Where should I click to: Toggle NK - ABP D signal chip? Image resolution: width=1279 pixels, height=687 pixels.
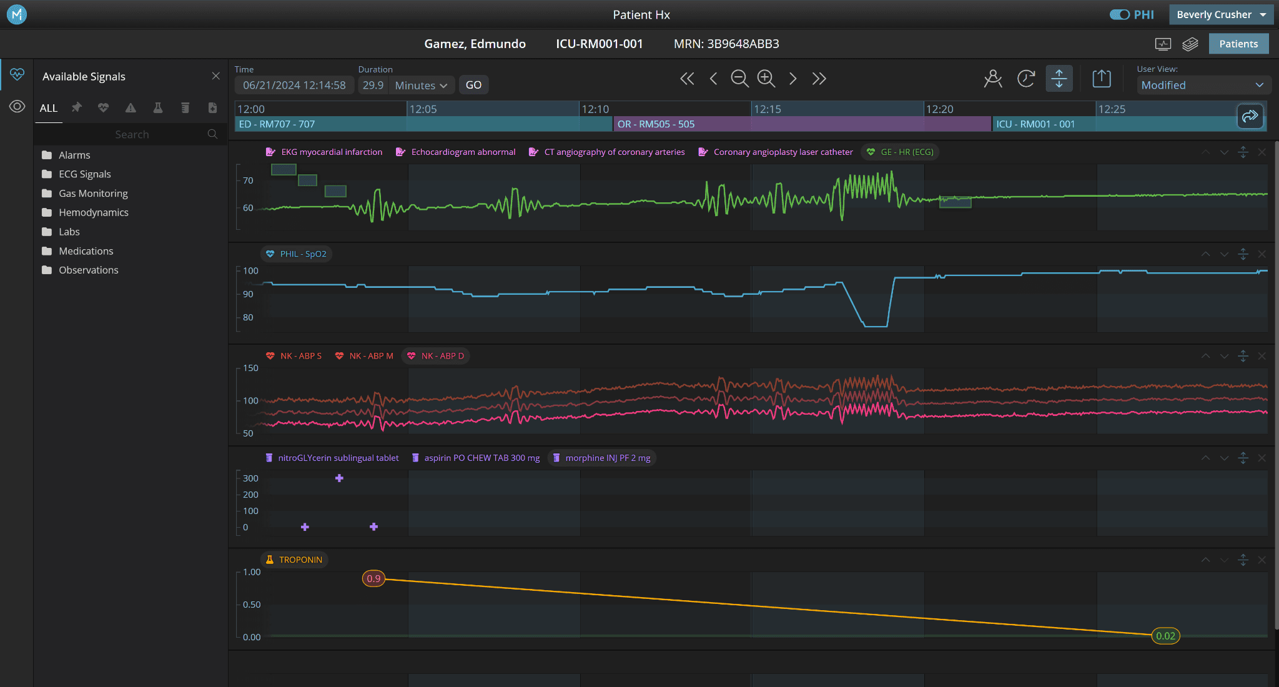pos(436,356)
